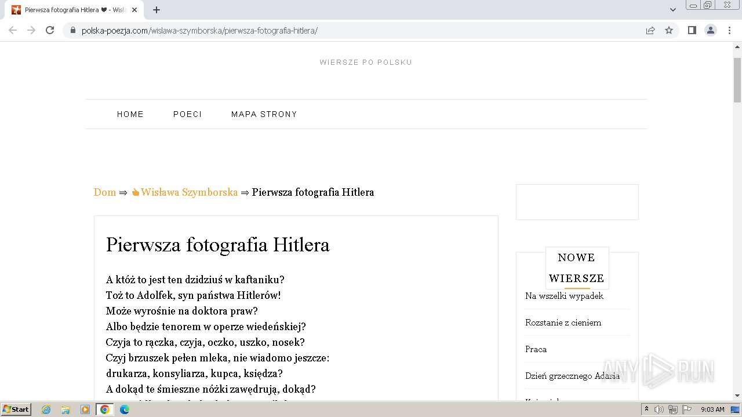Open the browser side panel
The image size is (742, 417).
pyautogui.click(x=692, y=30)
